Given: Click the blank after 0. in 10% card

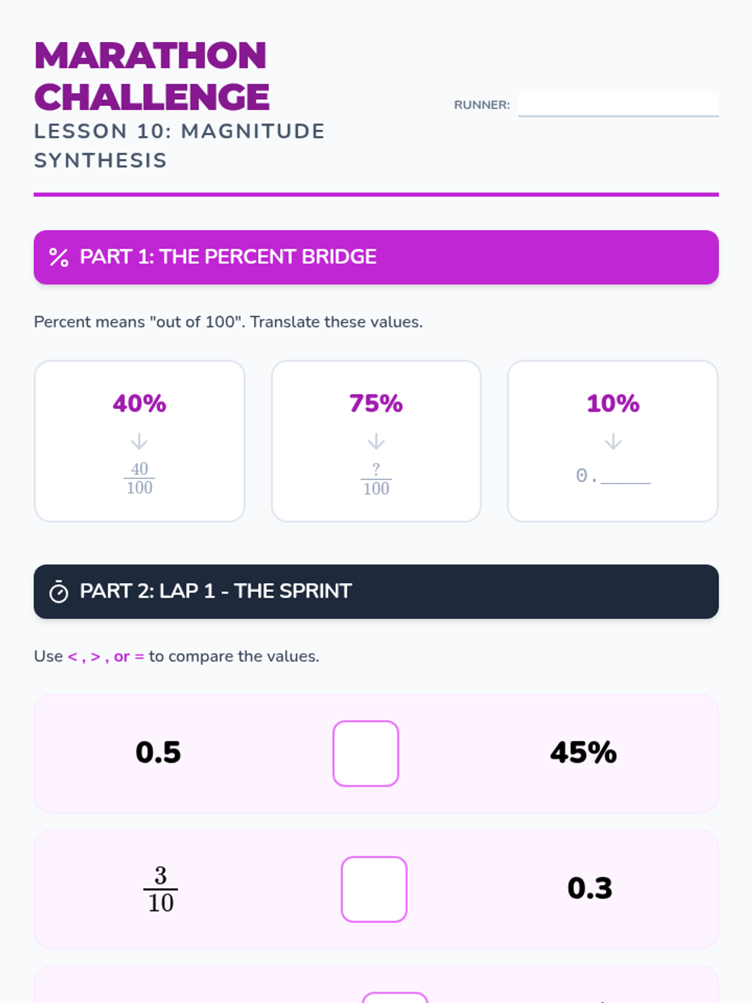Looking at the screenshot, I should pyautogui.click(x=625, y=478).
